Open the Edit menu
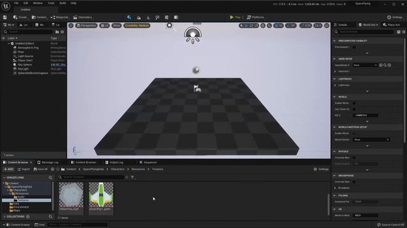This screenshot has width=407, height=228. coord(25,3)
